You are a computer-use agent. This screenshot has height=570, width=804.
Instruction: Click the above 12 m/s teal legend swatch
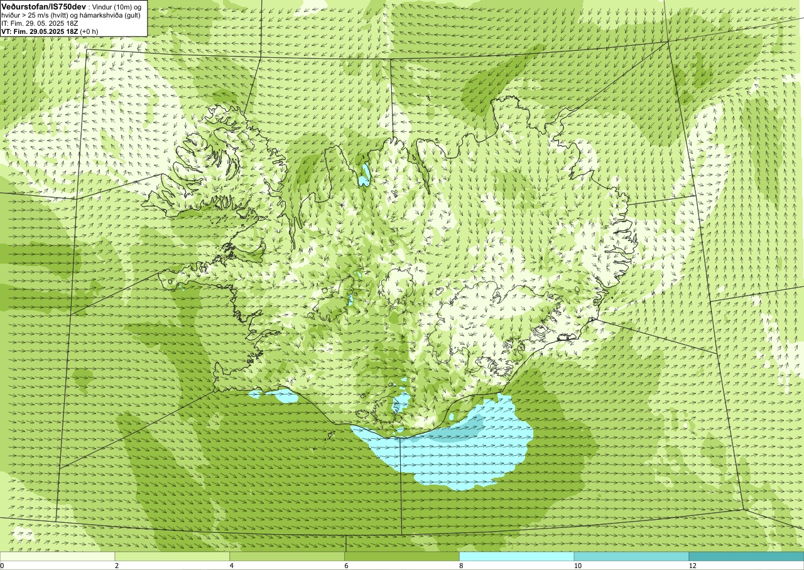point(746,556)
